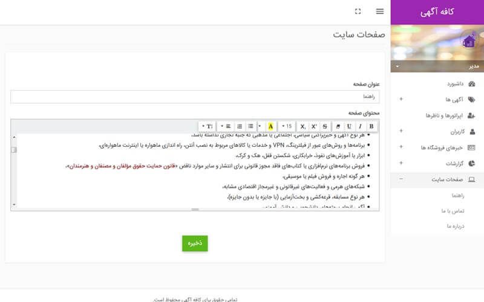Open خبرهای فروشگاه ها sidebar menu
484x302 pixels.
coord(442,147)
